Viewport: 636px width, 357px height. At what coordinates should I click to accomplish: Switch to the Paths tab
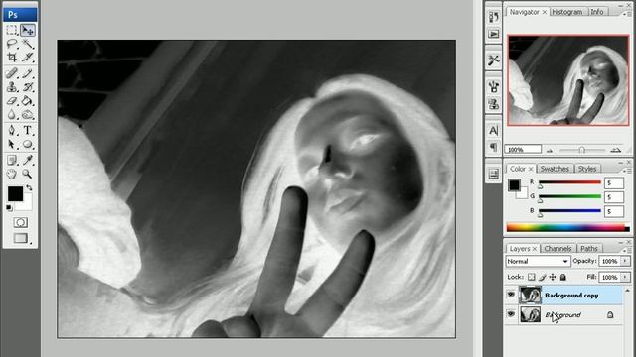click(589, 249)
